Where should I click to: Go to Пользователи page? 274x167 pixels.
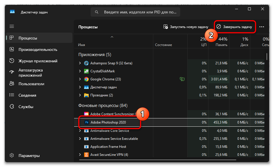pyautogui.click(x=39, y=84)
